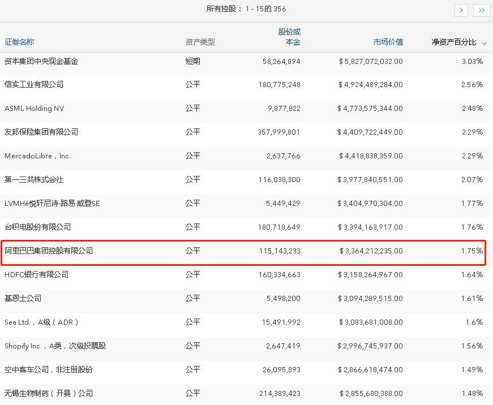The width and height of the screenshot is (493, 405).
Task: Click share count 115,143,233
Action: (x=280, y=251)
